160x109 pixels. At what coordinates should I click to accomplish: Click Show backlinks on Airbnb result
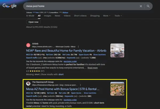(99, 54)
